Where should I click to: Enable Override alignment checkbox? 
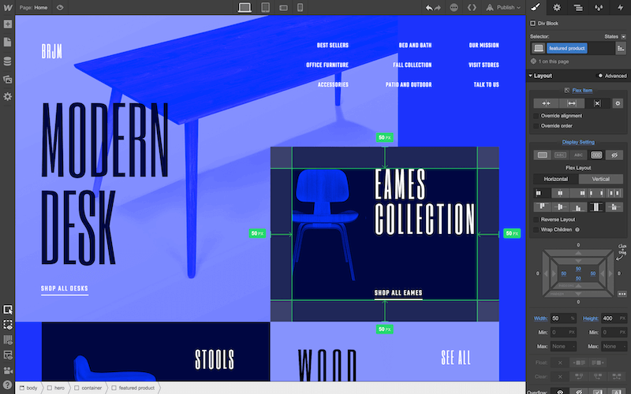(536, 116)
